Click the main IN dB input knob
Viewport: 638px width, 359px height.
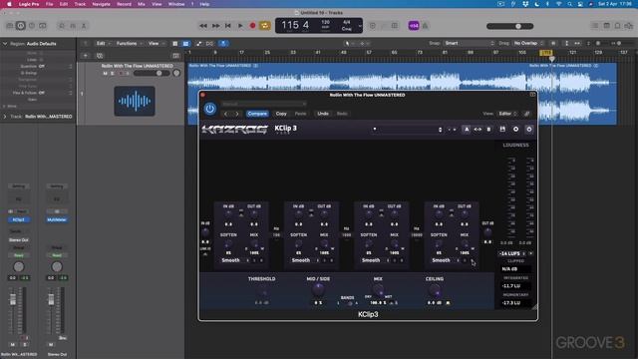[205, 232]
